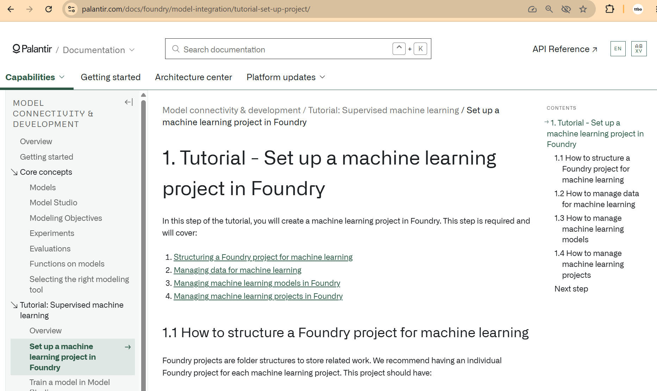Jump to 1. Tutorial contents entry
This screenshot has height=391, width=657.
595,134
